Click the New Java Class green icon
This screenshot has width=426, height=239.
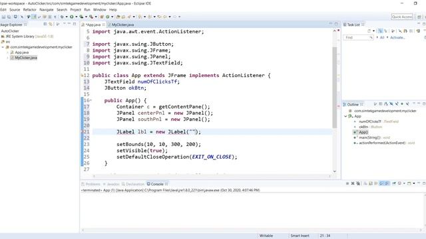107,17
